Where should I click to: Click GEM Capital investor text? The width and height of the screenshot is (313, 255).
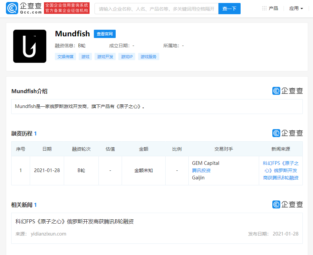(206, 163)
